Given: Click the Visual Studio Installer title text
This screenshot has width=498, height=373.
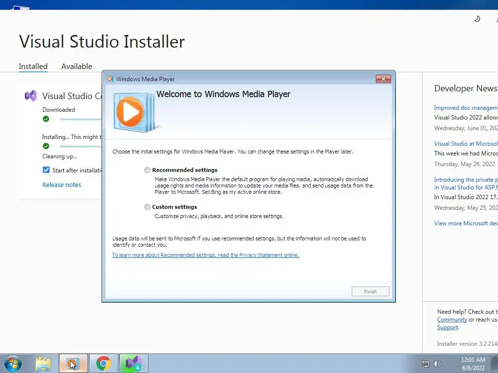Looking at the screenshot, I should (102, 42).
